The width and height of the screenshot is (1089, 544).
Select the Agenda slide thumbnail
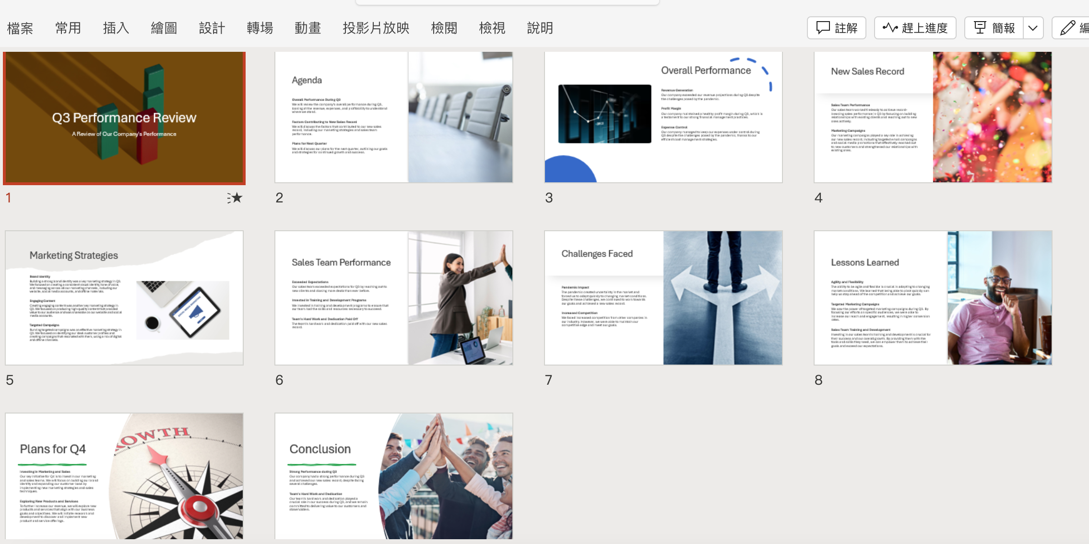coord(393,117)
